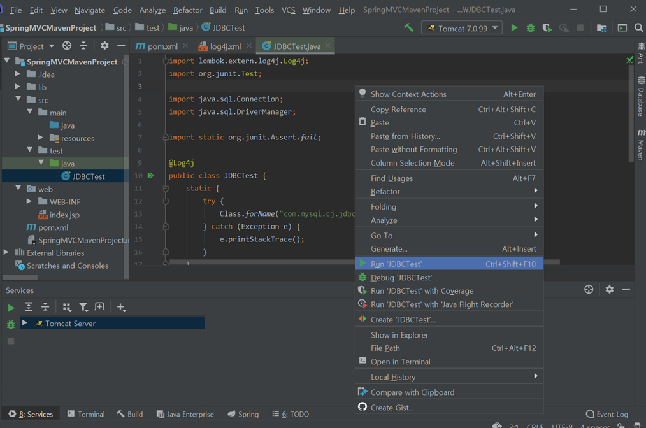Click the crosshair icon in Services header
This screenshot has height=428, width=646.
589,289
